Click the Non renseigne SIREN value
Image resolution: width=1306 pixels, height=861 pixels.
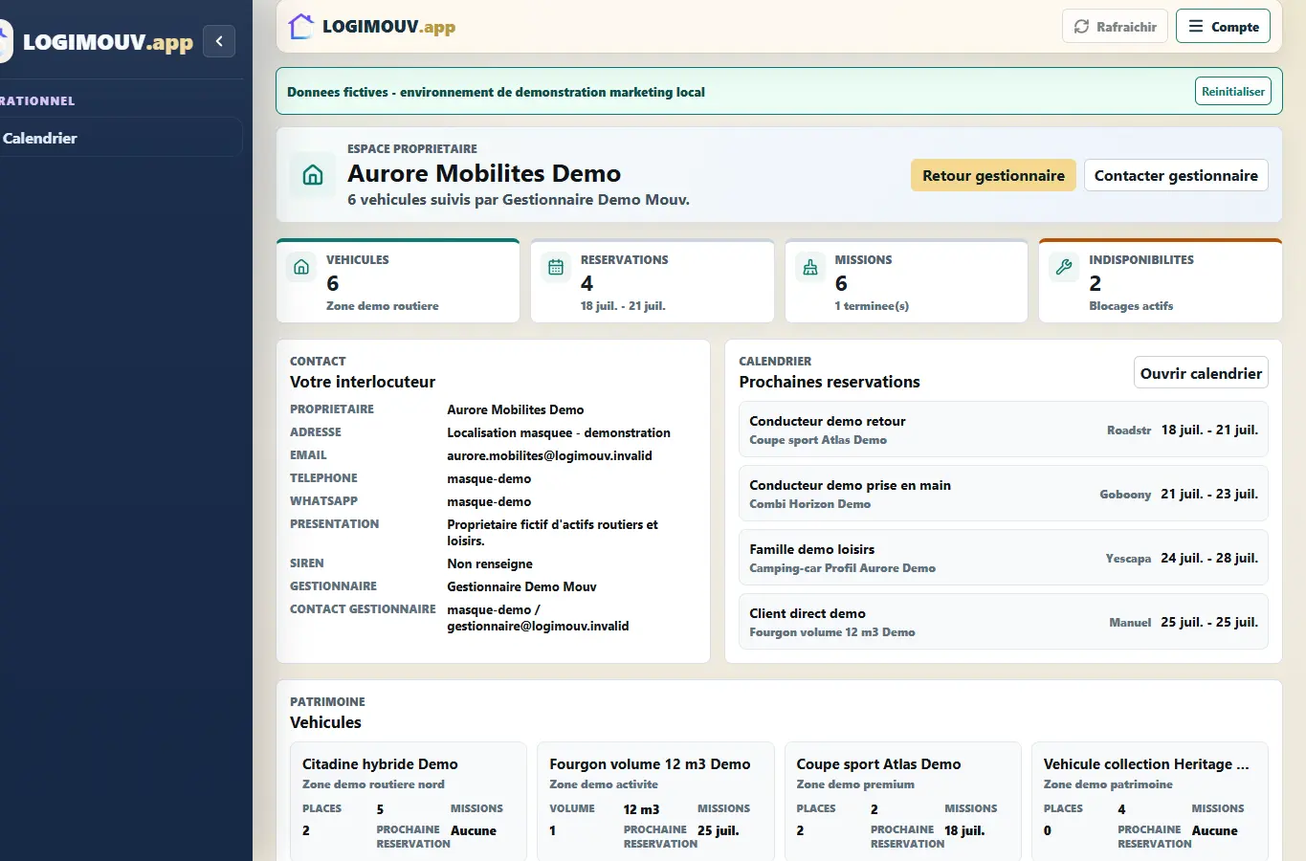coord(490,563)
